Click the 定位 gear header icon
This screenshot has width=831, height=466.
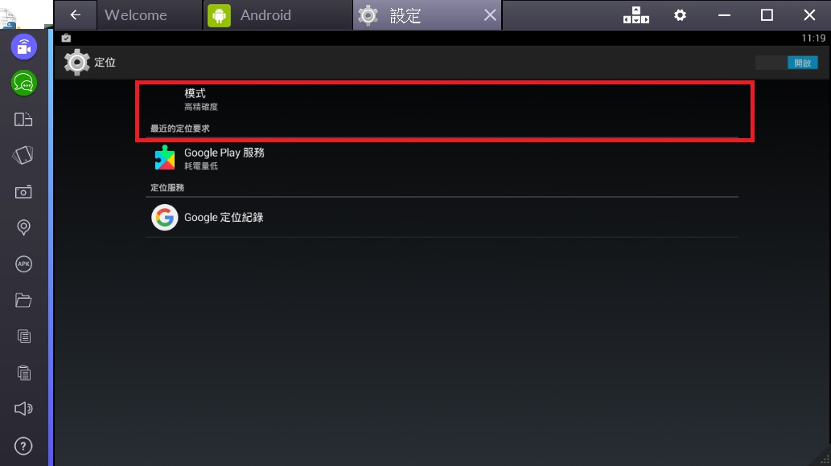(77, 63)
